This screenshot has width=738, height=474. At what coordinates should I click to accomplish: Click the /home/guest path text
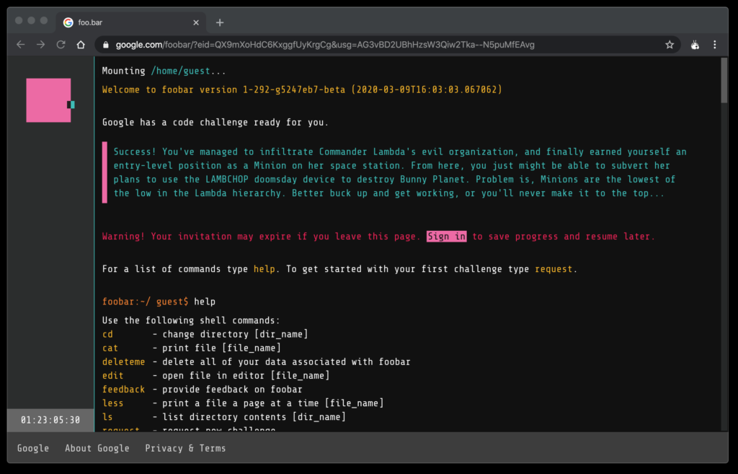(180, 71)
